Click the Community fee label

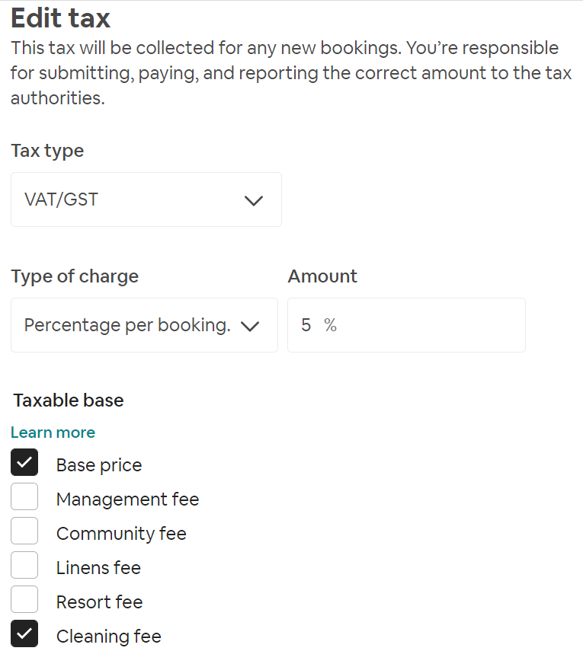(x=121, y=534)
